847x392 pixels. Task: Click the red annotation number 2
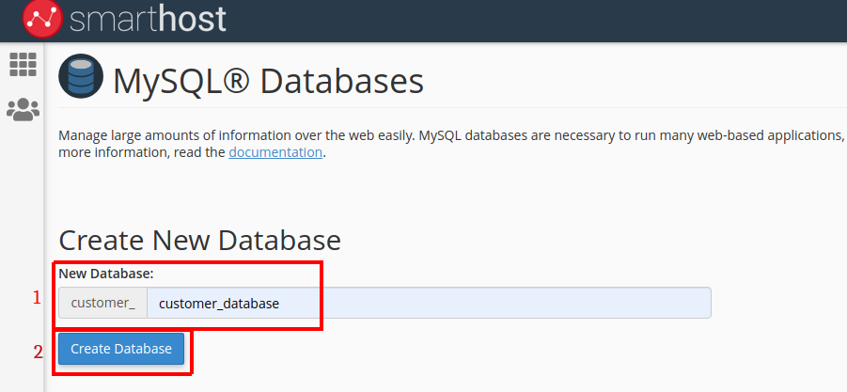pyautogui.click(x=39, y=353)
